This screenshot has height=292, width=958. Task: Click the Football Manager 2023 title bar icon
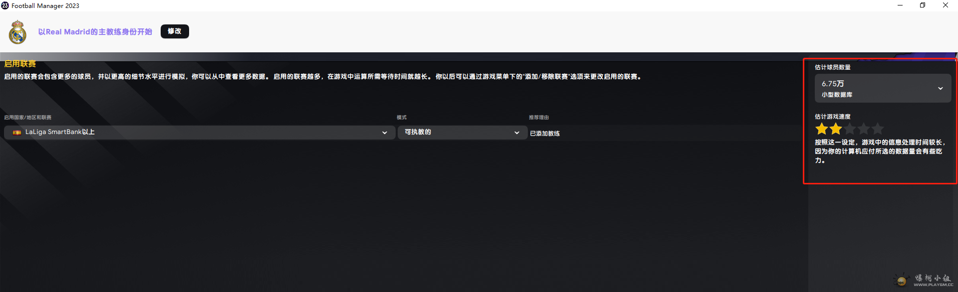coord(5,5)
